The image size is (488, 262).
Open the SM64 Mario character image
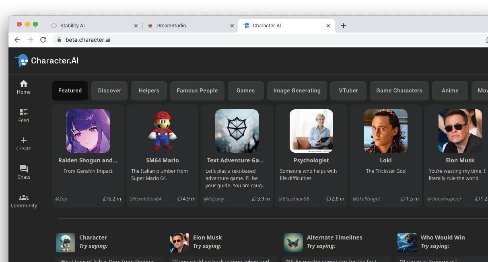[163, 131]
